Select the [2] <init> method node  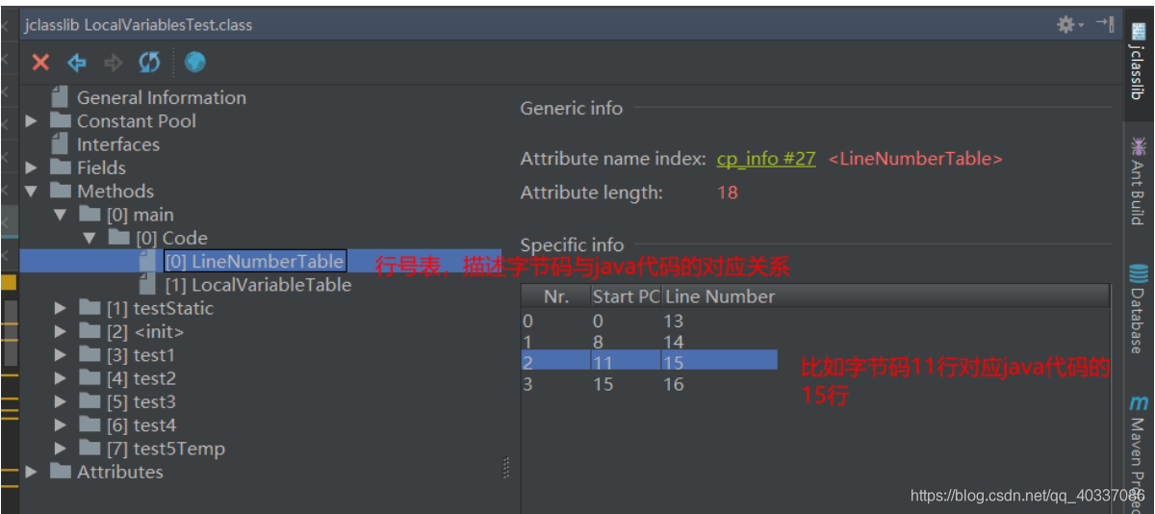click(144, 331)
